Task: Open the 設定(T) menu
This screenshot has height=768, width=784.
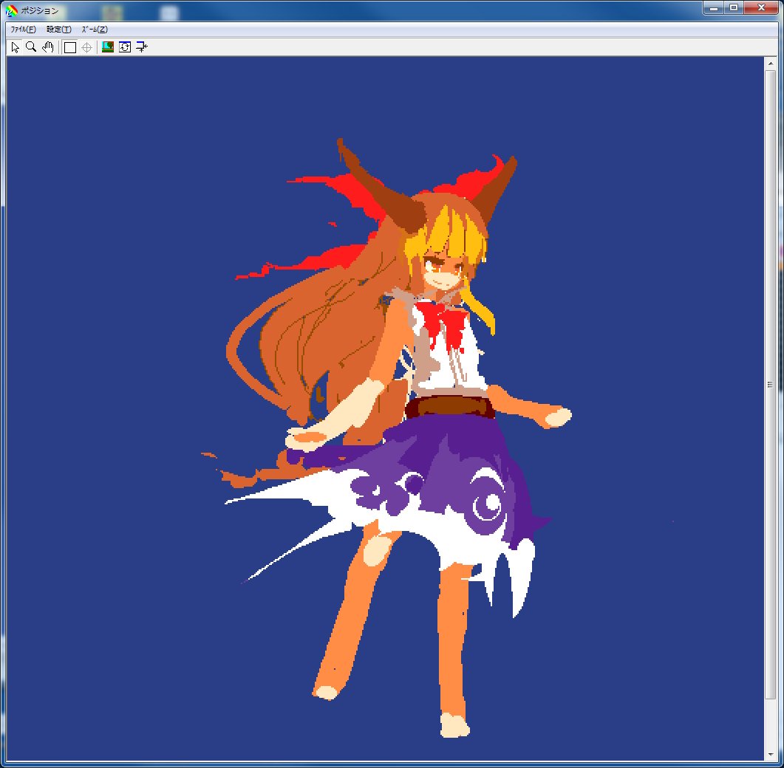Action: [x=59, y=30]
